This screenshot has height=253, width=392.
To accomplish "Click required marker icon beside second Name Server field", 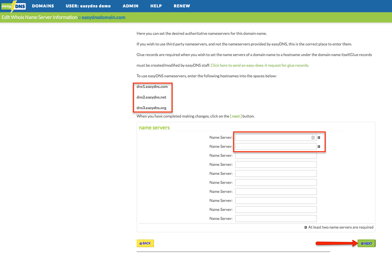I will (x=319, y=146).
